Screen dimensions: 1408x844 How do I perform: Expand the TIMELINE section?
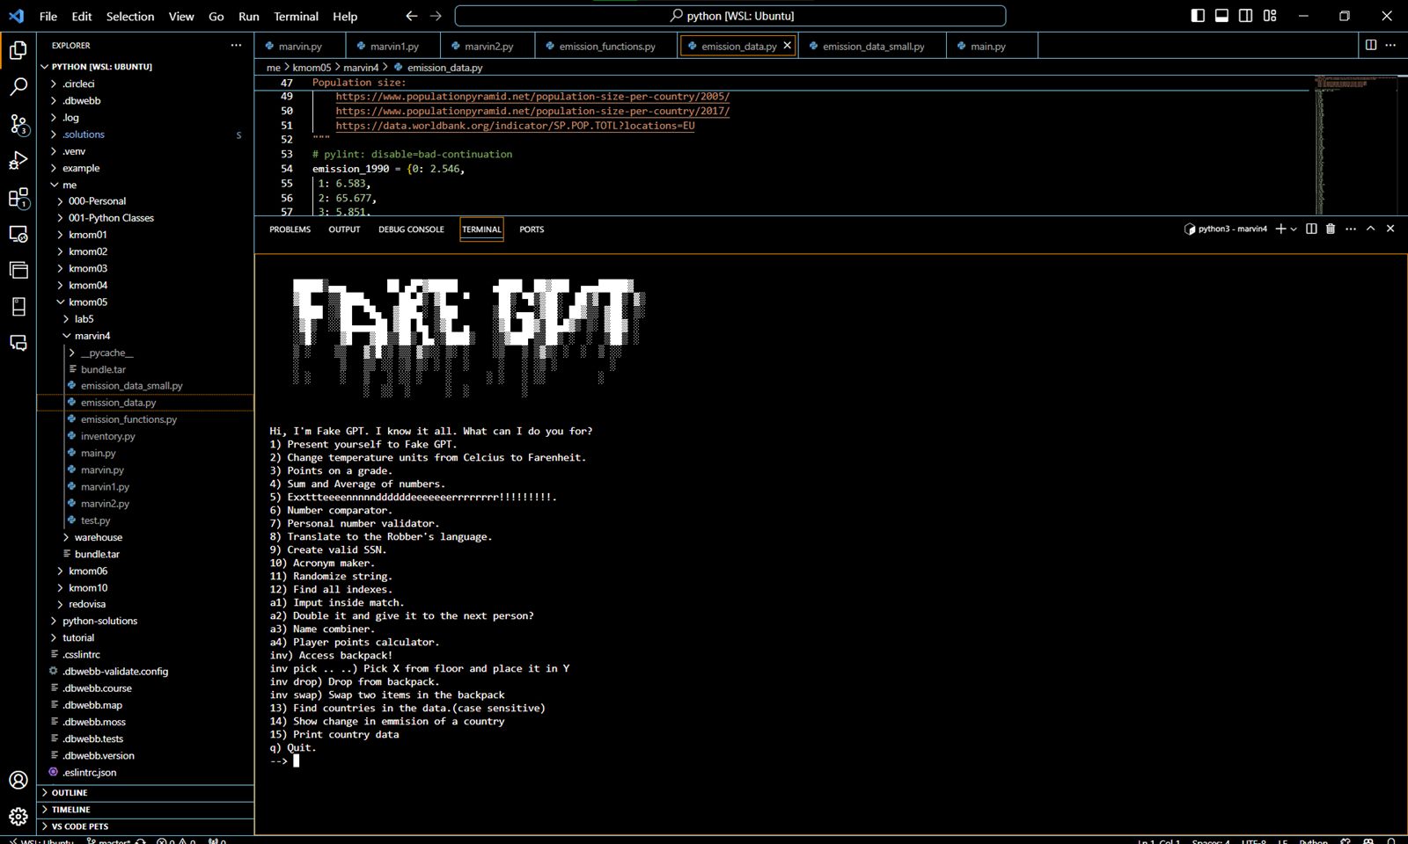[x=145, y=809]
